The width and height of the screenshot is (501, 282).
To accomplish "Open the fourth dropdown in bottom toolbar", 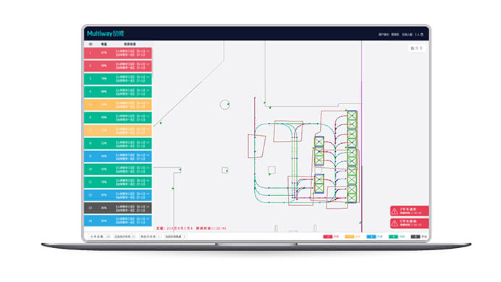I will 175,236.
